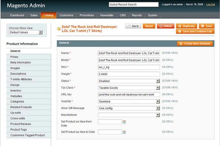220x146 pixels.
Task: Select the Design tab
Action: [x=29, y=85]
